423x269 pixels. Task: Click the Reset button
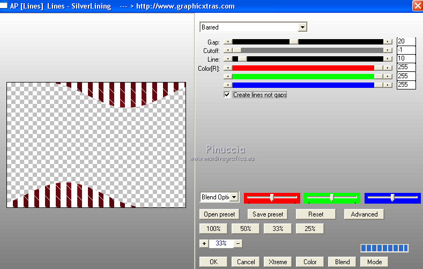[316, 214]
